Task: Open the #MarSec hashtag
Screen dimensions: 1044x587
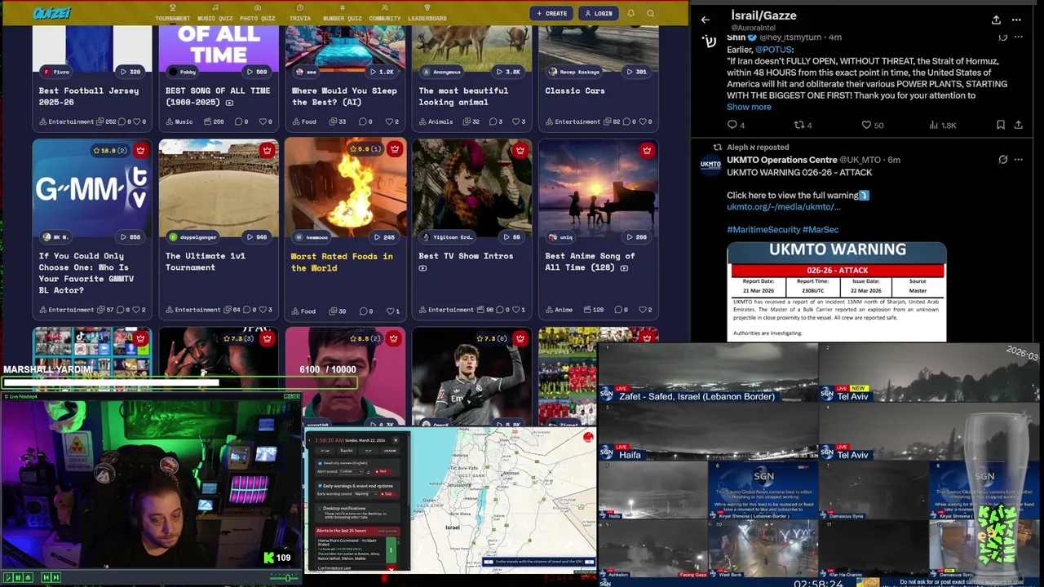Action: [x=821, y=230]
